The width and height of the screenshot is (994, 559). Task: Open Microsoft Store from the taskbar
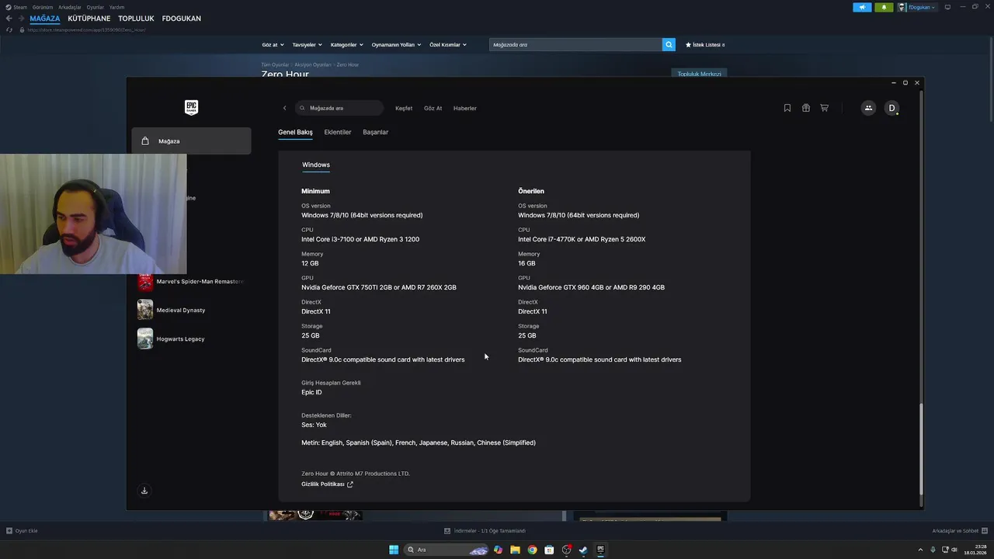[549, 550]
